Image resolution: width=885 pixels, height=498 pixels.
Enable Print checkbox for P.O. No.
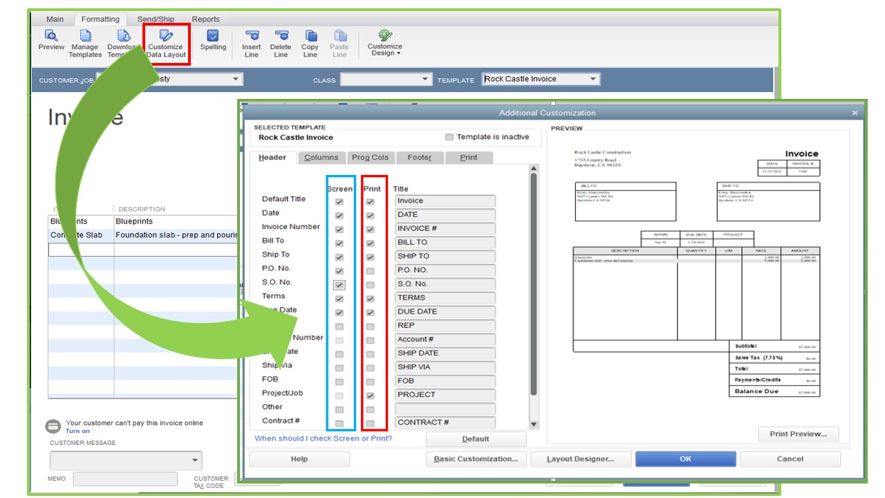(371, 270)
